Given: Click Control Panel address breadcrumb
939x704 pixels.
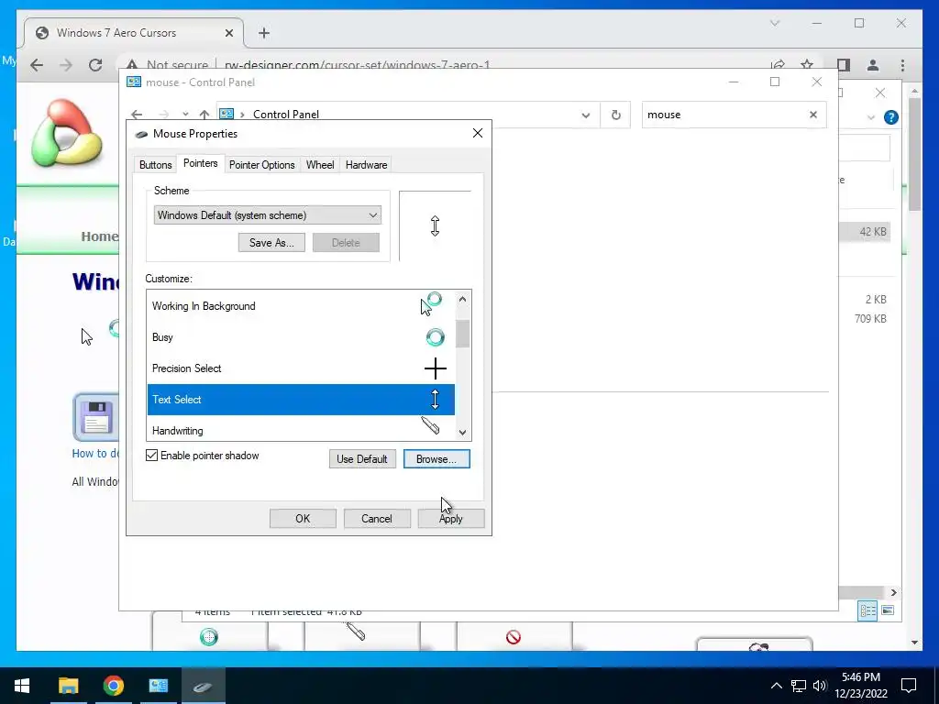Looking at the screenshot, I should (286, 115).
